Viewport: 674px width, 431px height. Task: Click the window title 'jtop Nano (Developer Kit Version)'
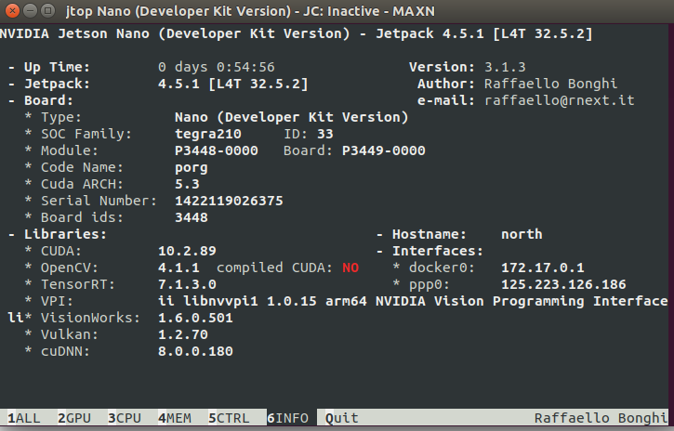[x=178, y=11]
